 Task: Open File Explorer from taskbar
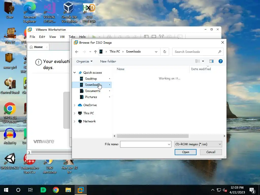click(68, 190)
